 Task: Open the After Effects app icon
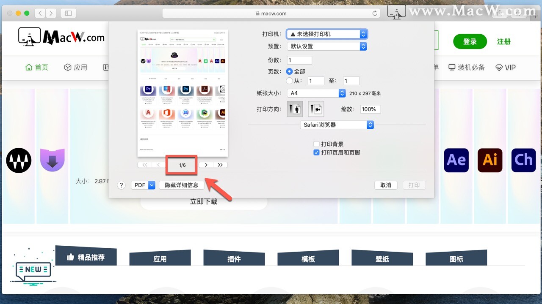[x=456, y=160]
